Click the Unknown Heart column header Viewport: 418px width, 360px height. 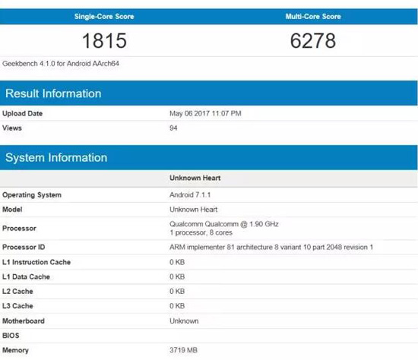tap(195, 178)
